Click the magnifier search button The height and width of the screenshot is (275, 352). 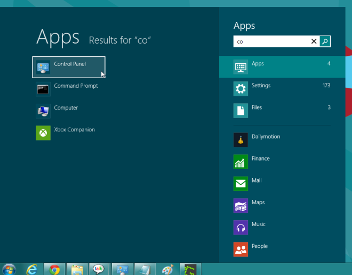(325, 41)
